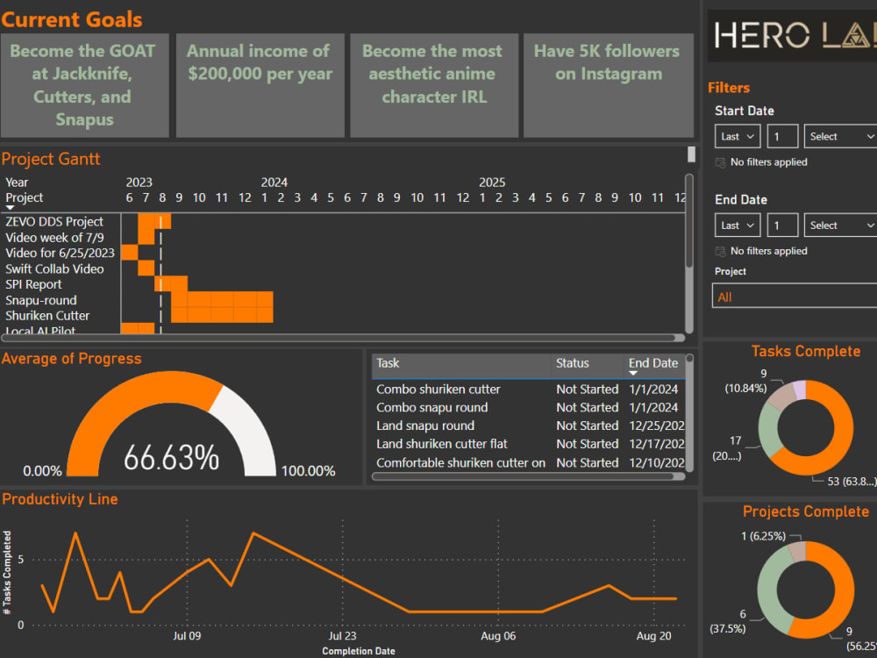This screenshot has height=658, width=877.
Task: Click the Productivity Line peak near Jul 09
Action: point(209,559)
